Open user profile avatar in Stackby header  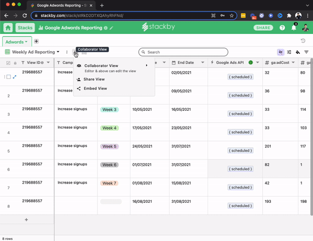(305, 28)
